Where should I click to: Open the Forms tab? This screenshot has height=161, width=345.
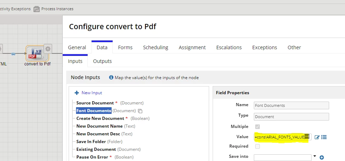click(x=125, y=47)
